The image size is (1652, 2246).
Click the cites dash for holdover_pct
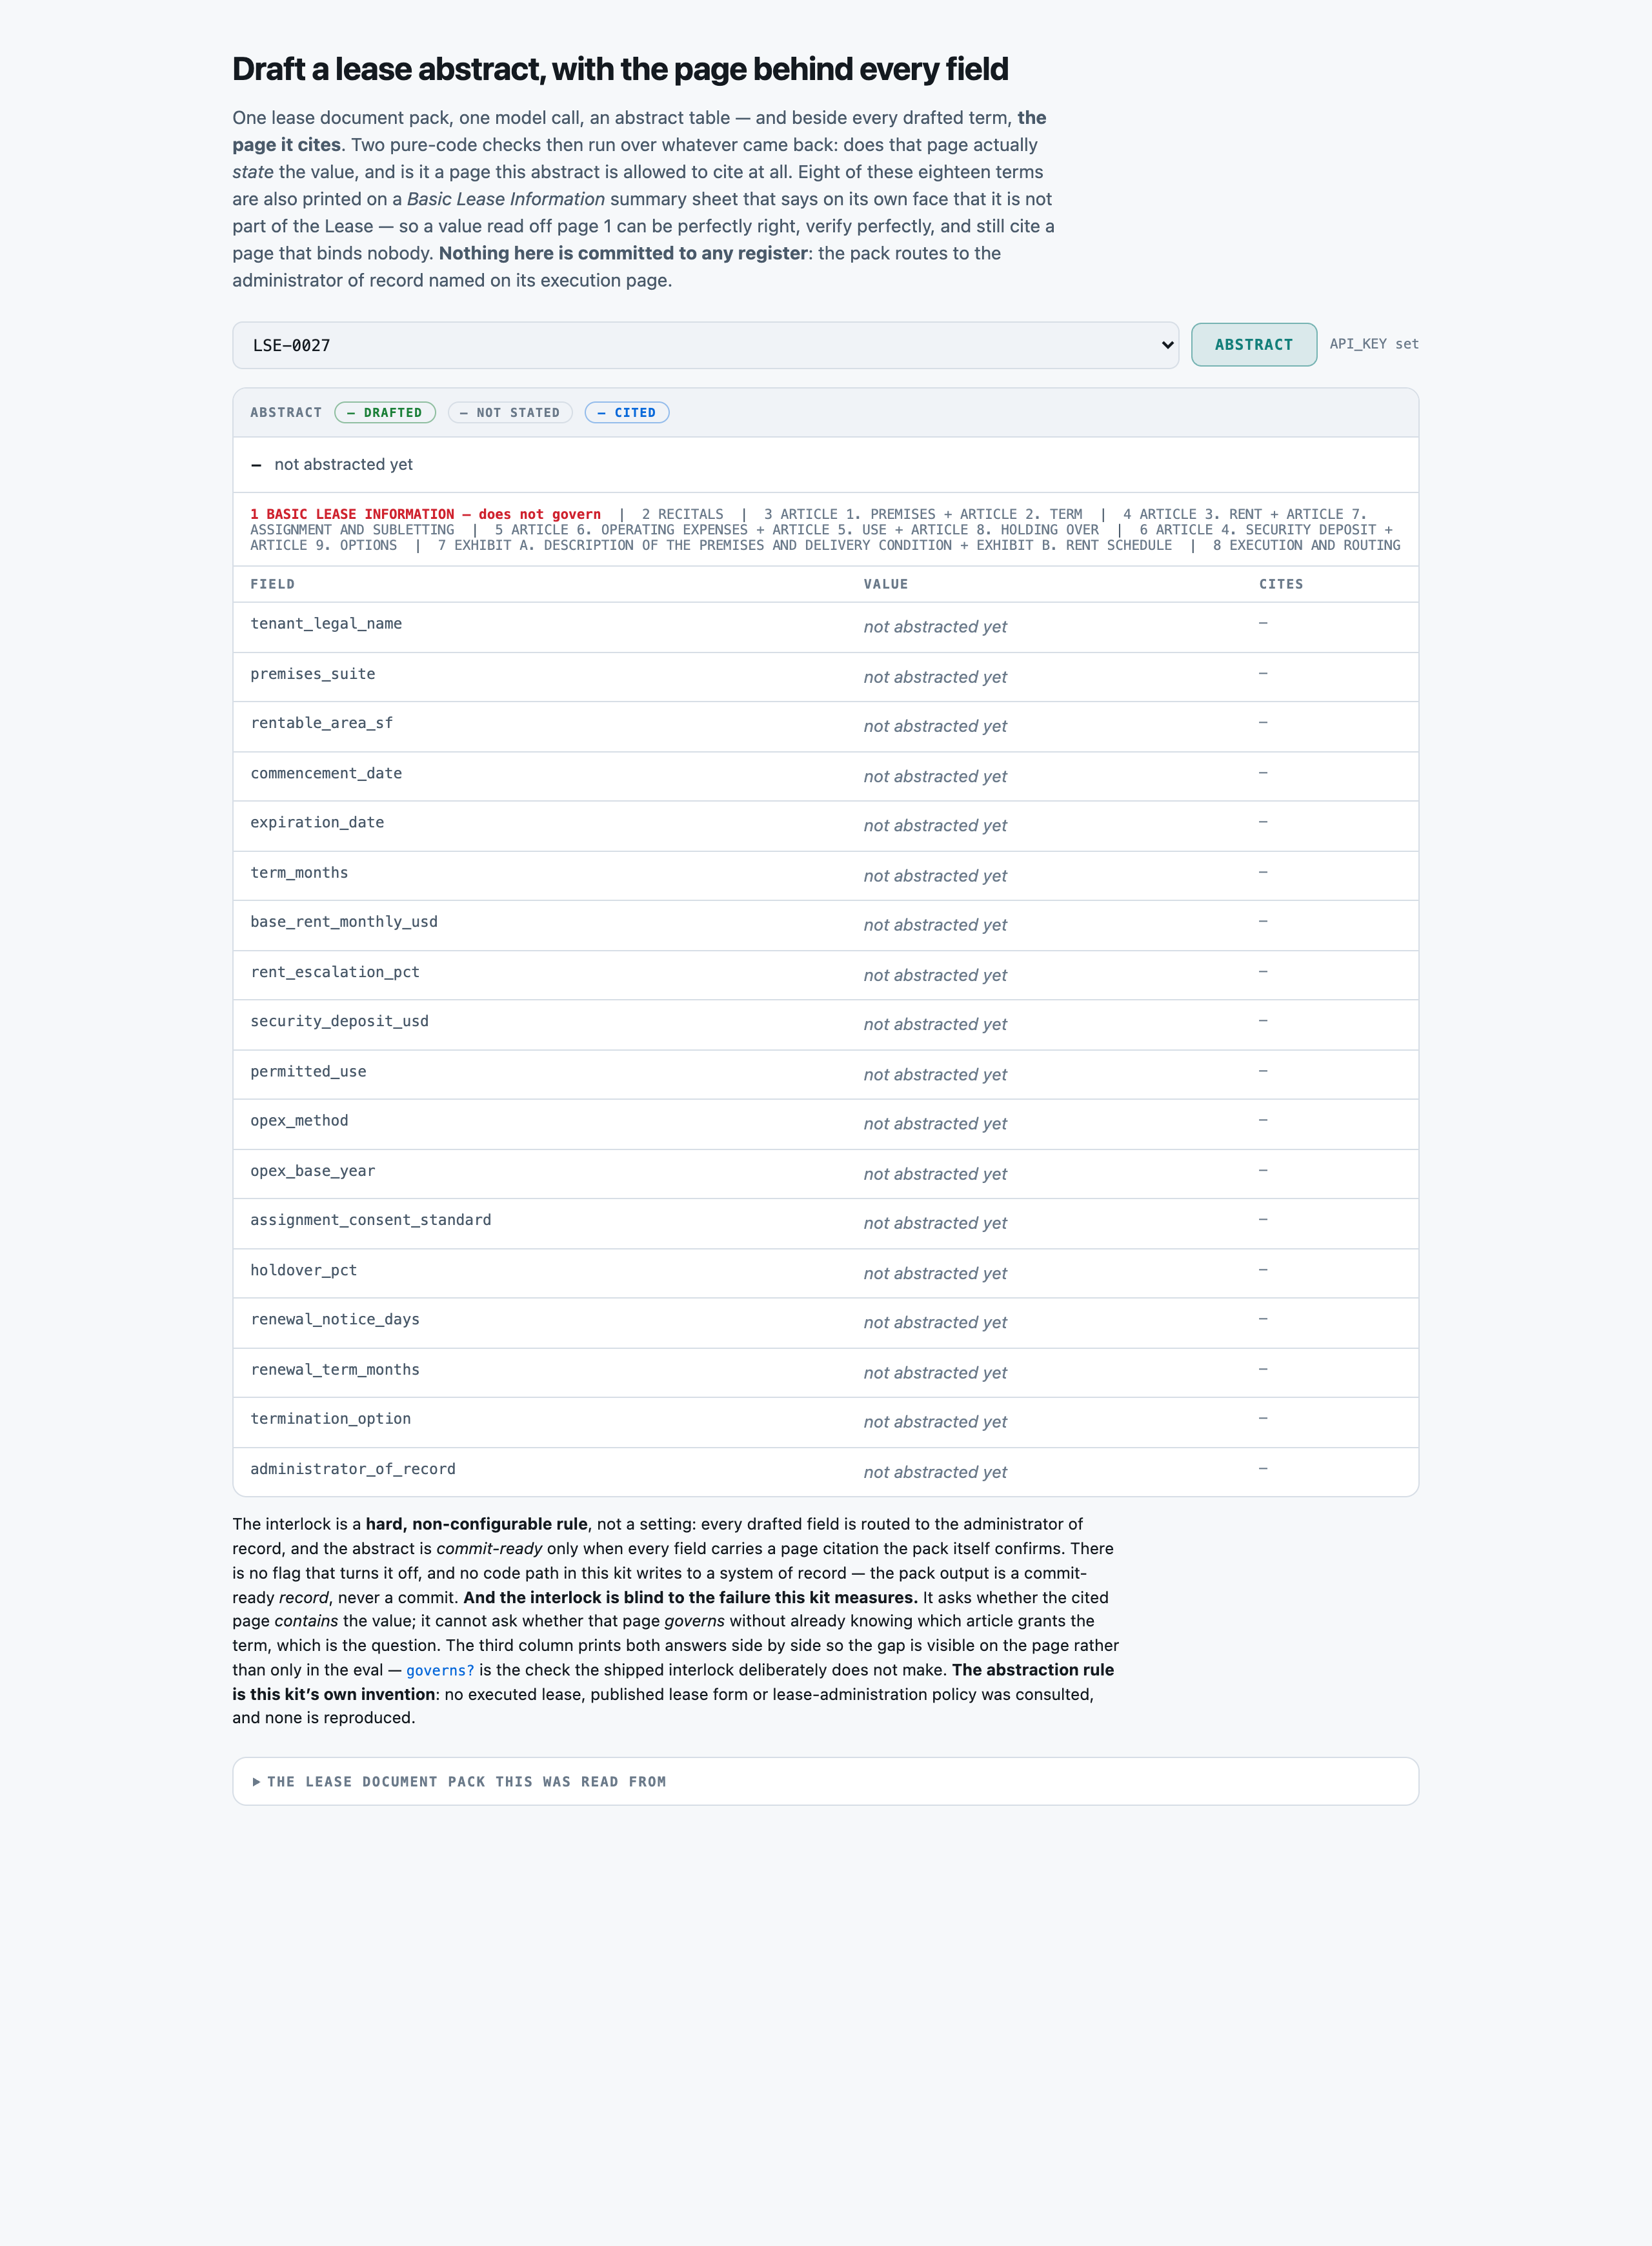pos(1263,1270)
